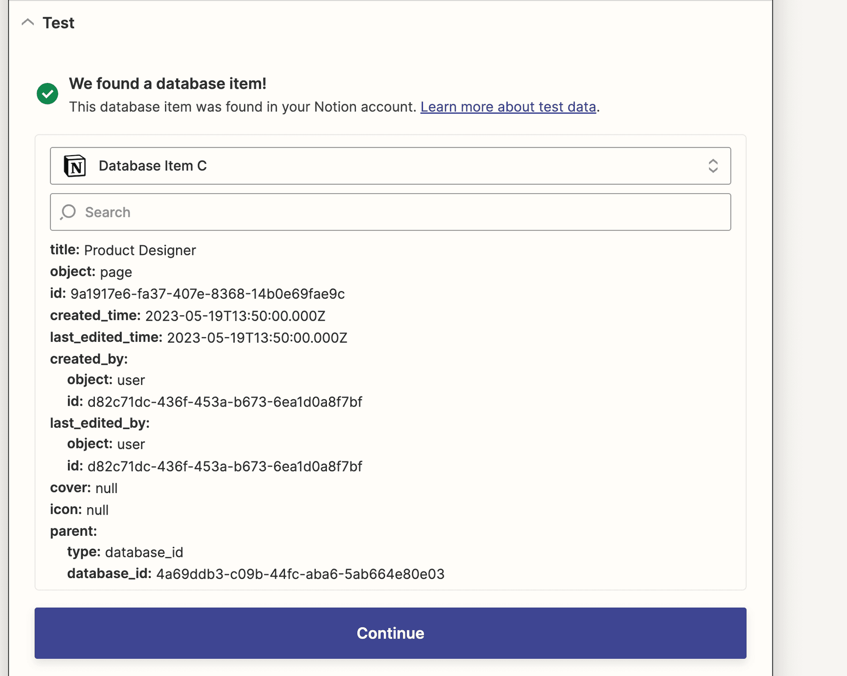Image resolution: width=847 pixels, height=676 pixels.
Task: Select the database_id value row
Action: click(256, 574)
